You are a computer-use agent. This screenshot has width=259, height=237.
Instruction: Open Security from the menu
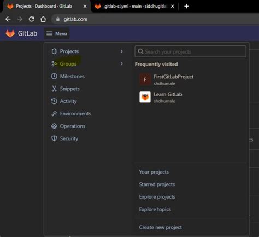click(x=69, y=138)
